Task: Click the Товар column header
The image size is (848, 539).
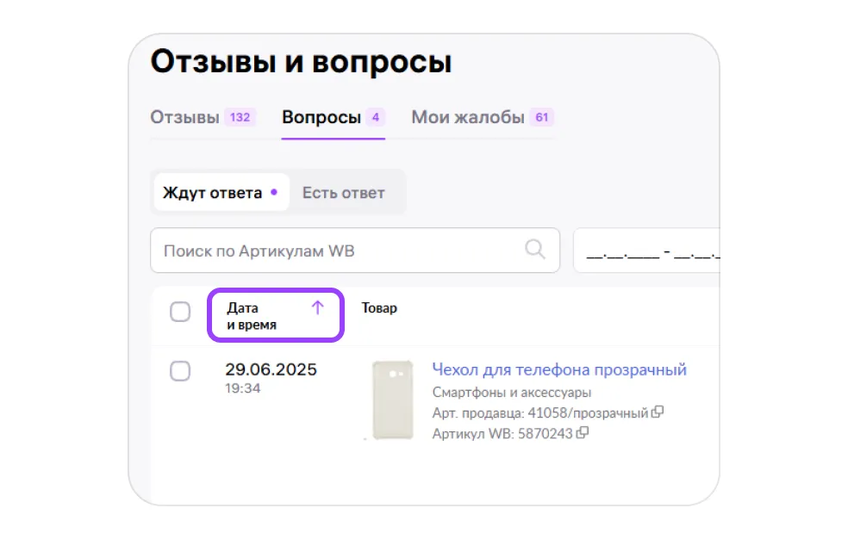Action: click(379, 307)
